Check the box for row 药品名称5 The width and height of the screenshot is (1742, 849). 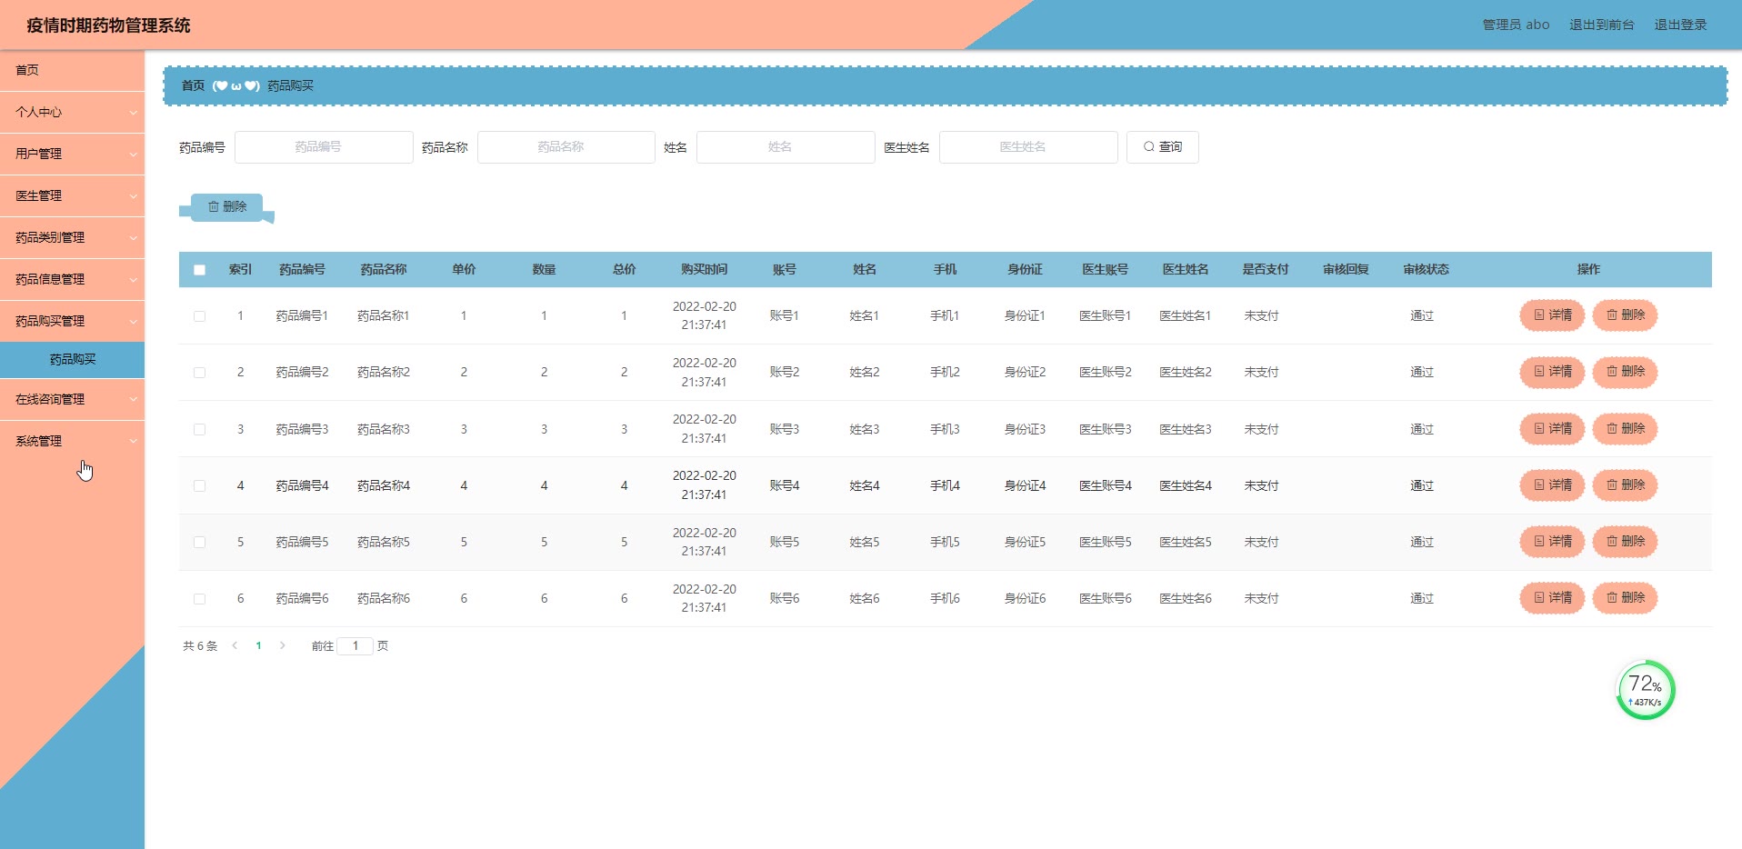[x=200, y=543]
